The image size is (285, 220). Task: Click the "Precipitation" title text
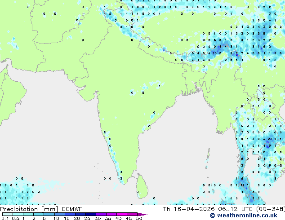tap(19, 209)
